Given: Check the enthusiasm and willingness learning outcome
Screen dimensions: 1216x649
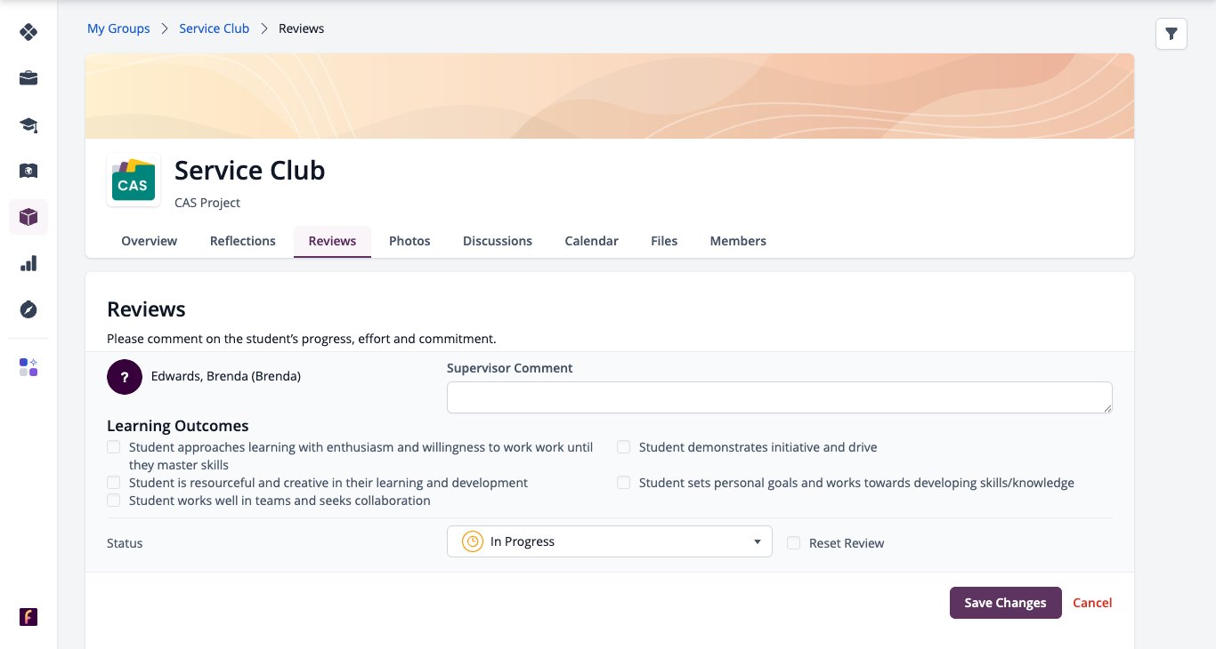Looking at the screenshot, I should tap(113, 447).
